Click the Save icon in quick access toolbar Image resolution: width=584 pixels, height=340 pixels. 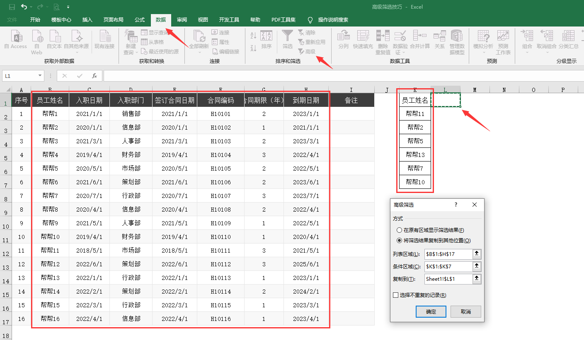pyautogui.click(x=12, y=7)
